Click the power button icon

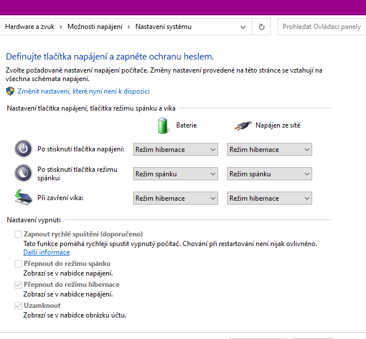click(23, 149)
